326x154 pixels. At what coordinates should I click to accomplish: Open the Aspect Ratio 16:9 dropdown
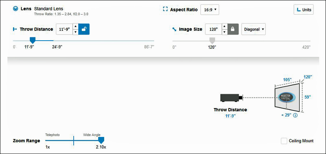210,9
